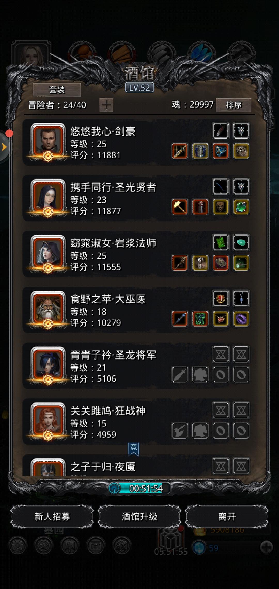This screenshot has height=589, width=279.
Task: Open the green armor of 食野之苹·大巫医
Action: coord(200,319)
